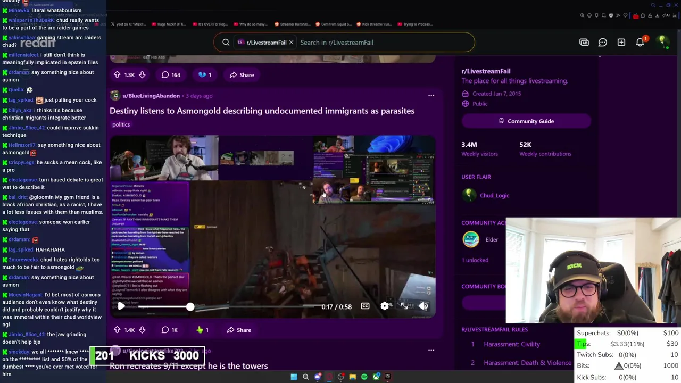Upvote the post with 1.3K score

click(117, 75)
